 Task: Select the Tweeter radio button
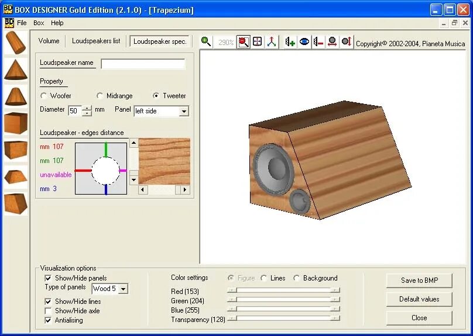[156, 96]
